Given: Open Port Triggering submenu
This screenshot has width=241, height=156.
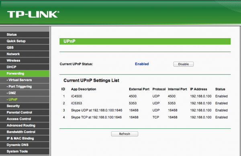Looking at the screenshot, I should tap(25, 86).
